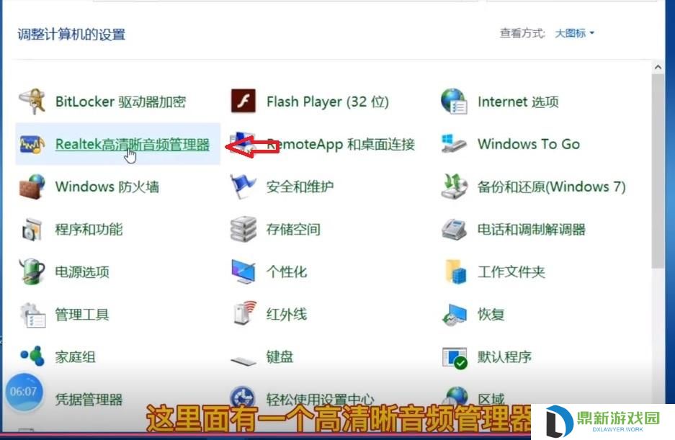Open the 管理工具 link
The height and width of the screenshot is (440, 675).
pyautogui.click(x=82, y=314)
